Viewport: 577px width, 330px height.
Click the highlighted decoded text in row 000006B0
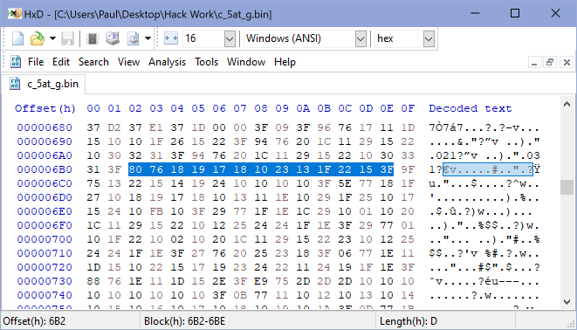pyautogui.click(x=488, y=169)
